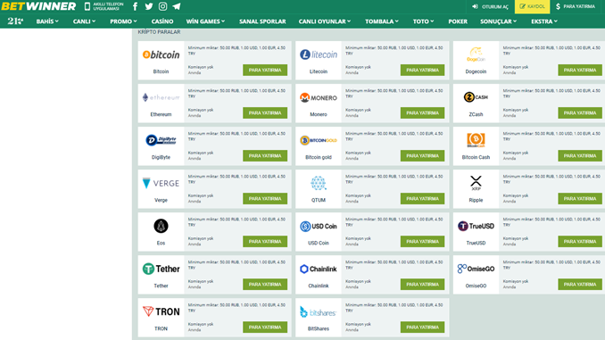605x340 pixels.
Task: Expand the TOTO menu
Action: [x=423, y=21]
